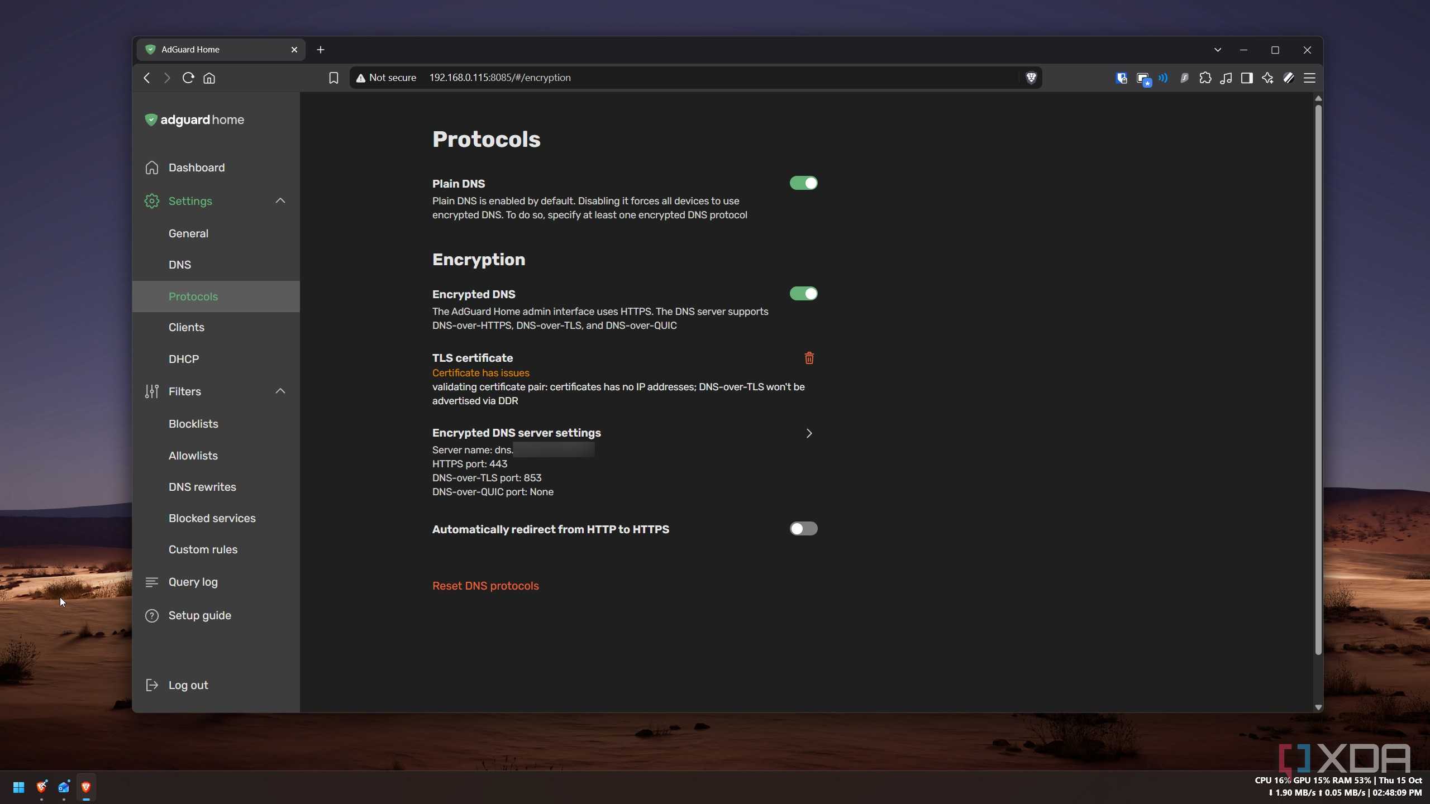
Task: Open the tab search dropdown arrow
Action: coord(1218,50)
